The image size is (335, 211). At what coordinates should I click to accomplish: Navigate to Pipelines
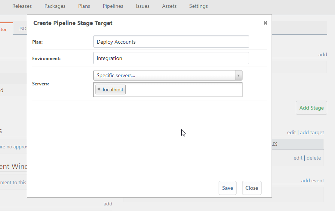pos(113,6)
